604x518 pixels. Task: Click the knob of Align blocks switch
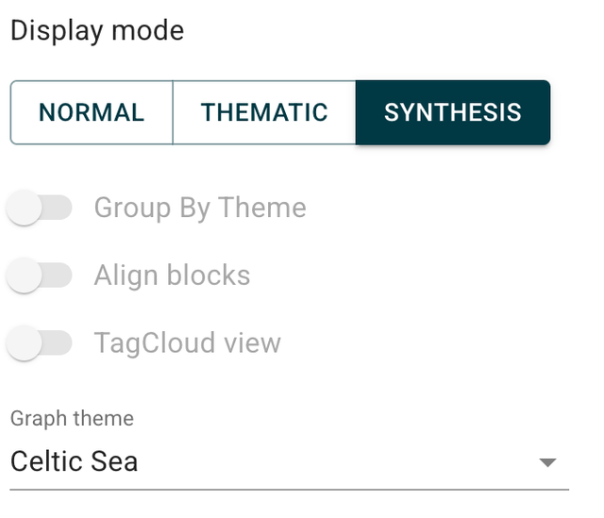25,276
